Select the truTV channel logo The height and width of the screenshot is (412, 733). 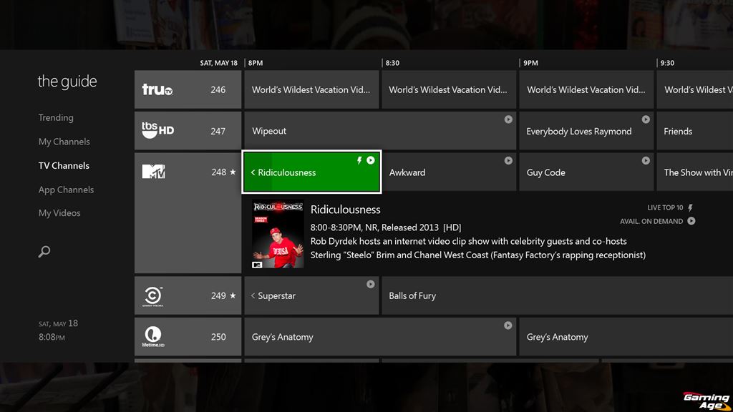click(157, 89)
